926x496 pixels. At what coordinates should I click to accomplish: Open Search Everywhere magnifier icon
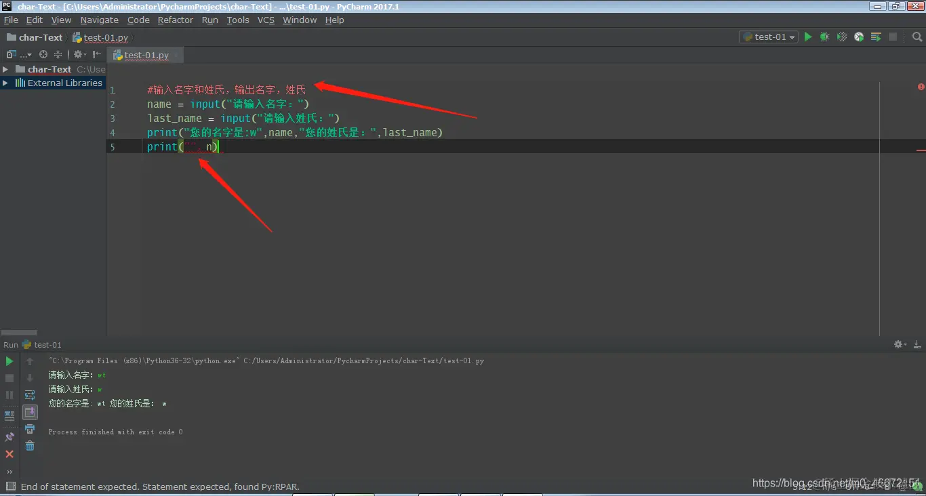917,37
